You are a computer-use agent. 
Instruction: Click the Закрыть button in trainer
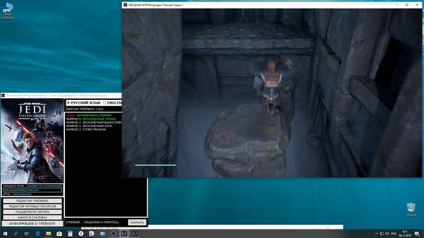click(x=137, y=222)
